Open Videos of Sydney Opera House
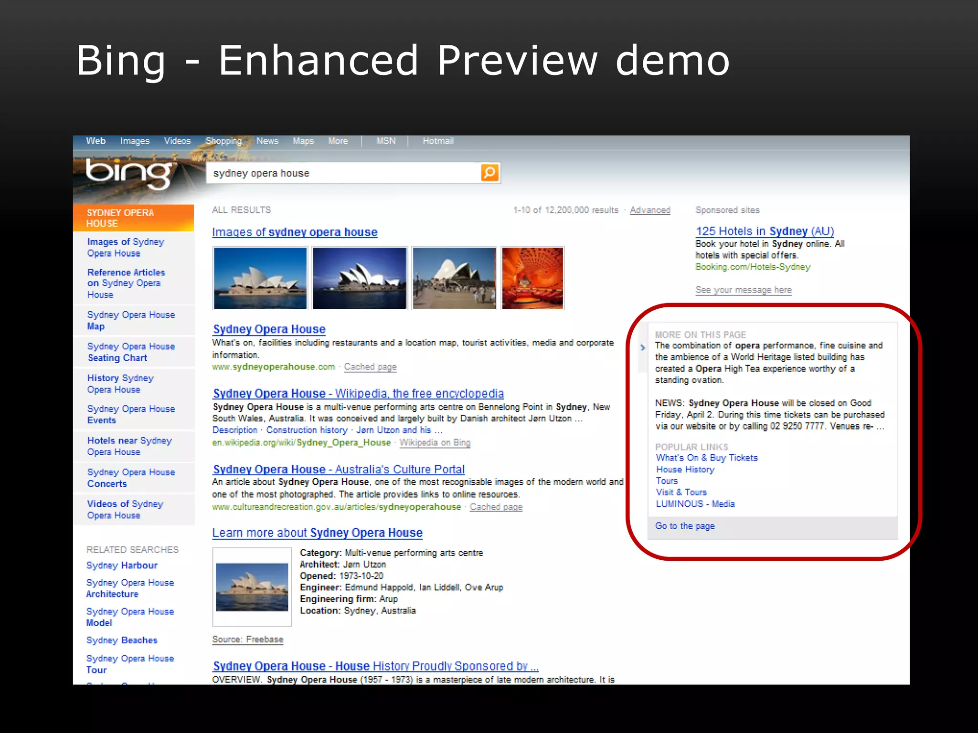The height and width of the screenshot is (733, 978). (125, 510)
